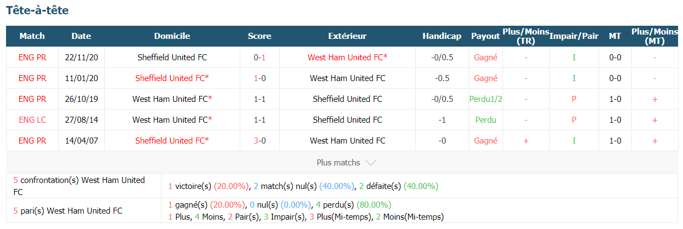Open West Ham United FC* on 26/10/19

[172, 99]
